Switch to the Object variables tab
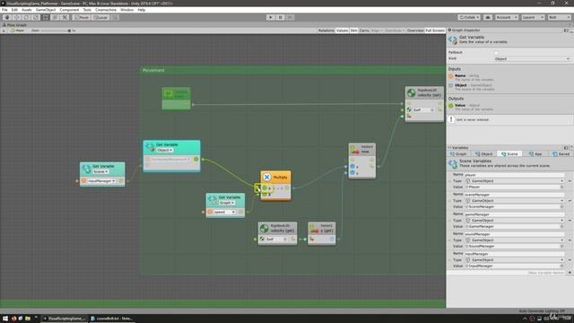Viewport: 574px width, 323px height. point(484,154)
